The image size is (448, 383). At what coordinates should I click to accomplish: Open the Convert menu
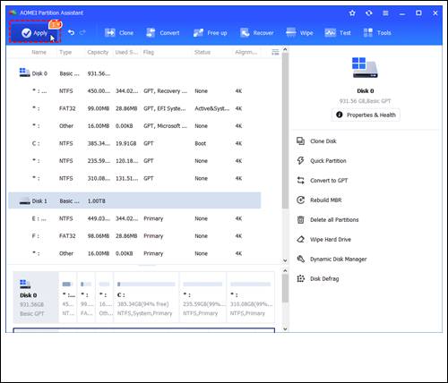(x=163, y=33)
